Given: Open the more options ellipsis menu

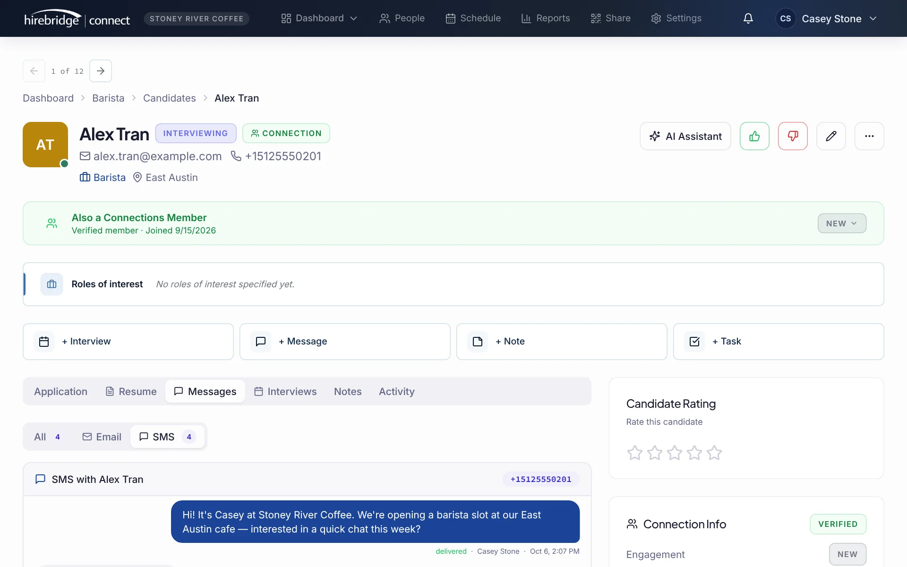Looking at the screenshot, I should click(x=869, y=136).
